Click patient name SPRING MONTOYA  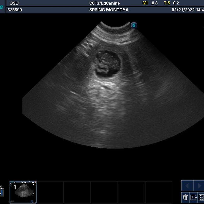109,10
